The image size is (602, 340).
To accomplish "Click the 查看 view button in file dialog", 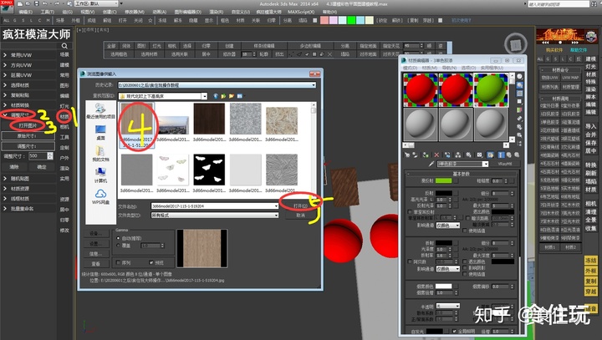I will [95, 264].
